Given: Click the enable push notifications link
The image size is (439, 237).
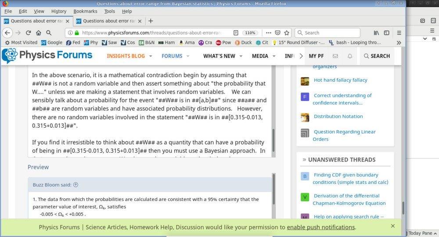Looking at the screenshot, I should [x=321, y=227].
